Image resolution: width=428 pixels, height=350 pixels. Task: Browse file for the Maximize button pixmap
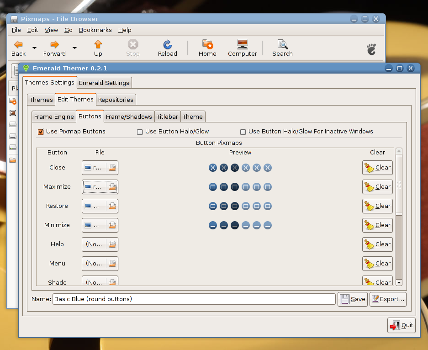[x=112, y=187]
